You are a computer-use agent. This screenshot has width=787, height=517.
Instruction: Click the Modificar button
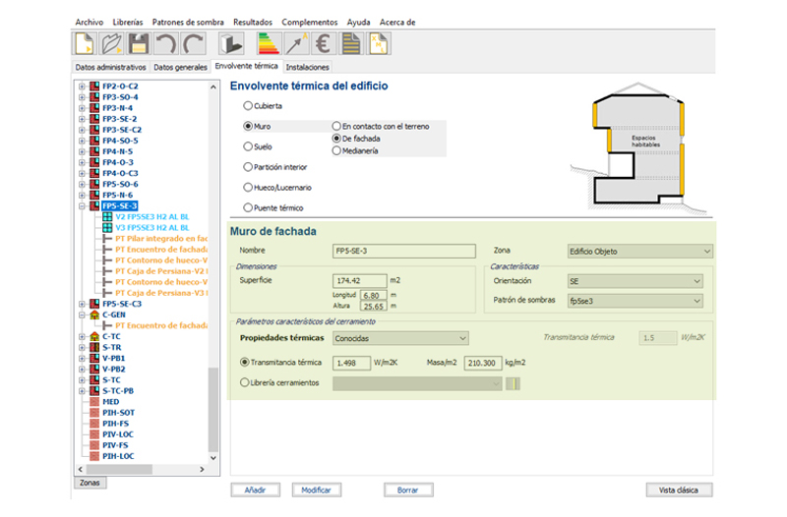[316, 489]
